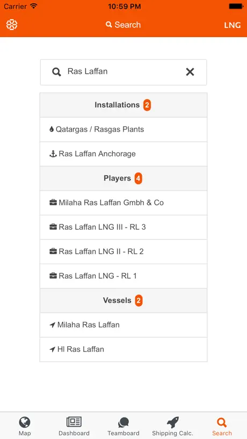The height and width of the screenshot is (439, 247).
Task: Open Ras Laffan LNG II - RL 2
Action: [123, 251]
